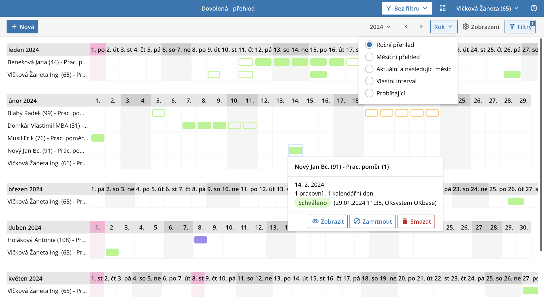
Task: Open the Filtry filter panel
Action: tap(520, 27)
